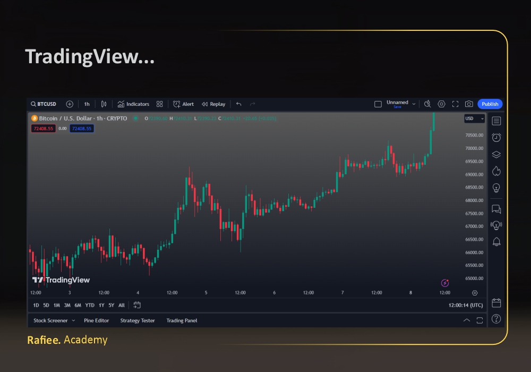Open time axis settings gear icon

click(475, 293)
